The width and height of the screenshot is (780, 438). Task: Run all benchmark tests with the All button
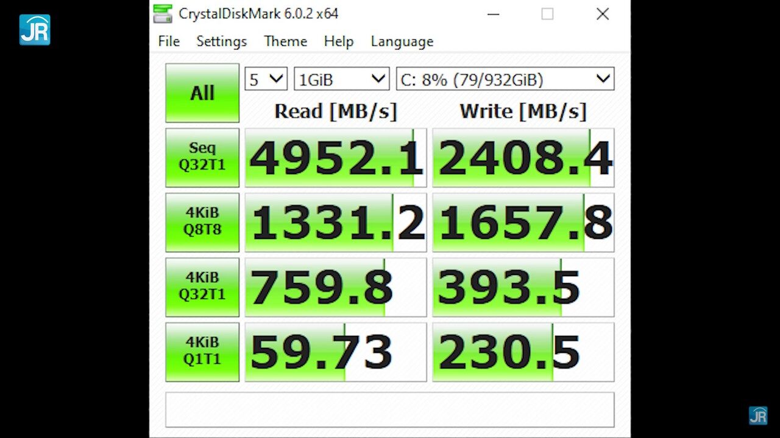(202, 92)
